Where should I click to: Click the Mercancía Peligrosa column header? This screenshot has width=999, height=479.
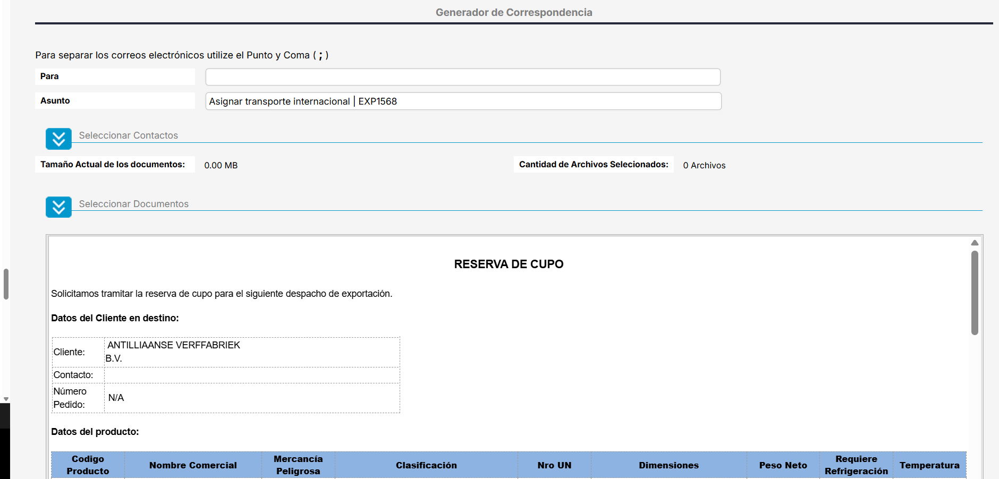coord(298,465)
